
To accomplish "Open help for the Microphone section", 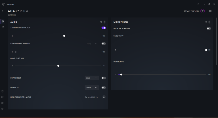I will (x=210, y=22).
